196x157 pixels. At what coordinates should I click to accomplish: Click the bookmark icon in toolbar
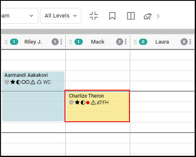point(112,16)
